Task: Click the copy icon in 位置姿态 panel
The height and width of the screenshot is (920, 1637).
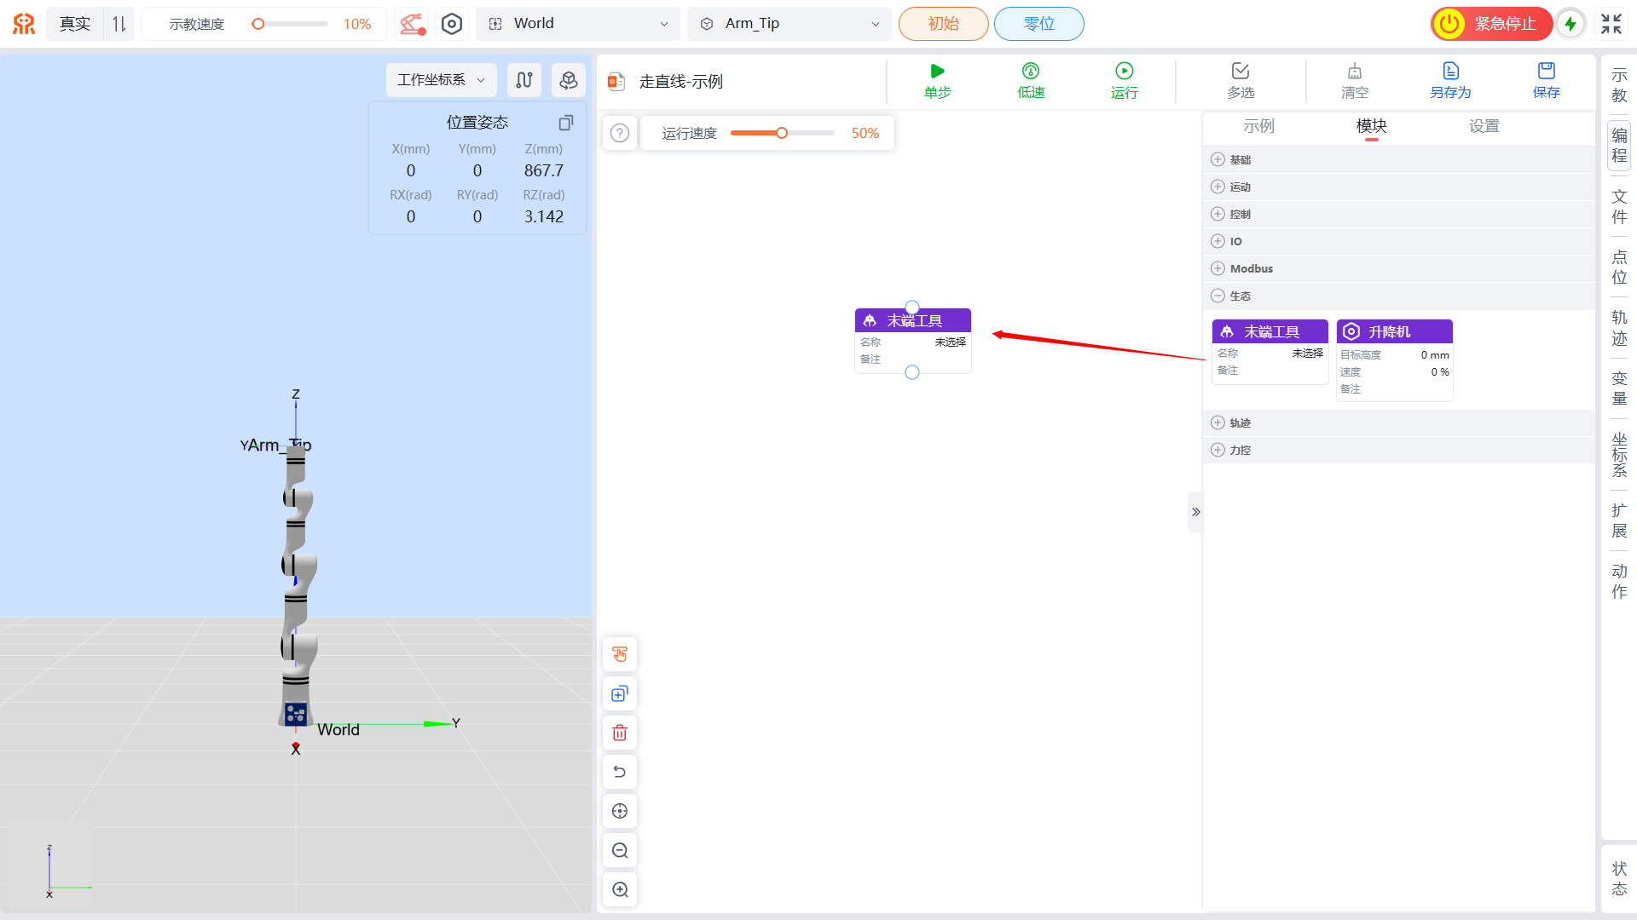Action: (x=565, y=123)
